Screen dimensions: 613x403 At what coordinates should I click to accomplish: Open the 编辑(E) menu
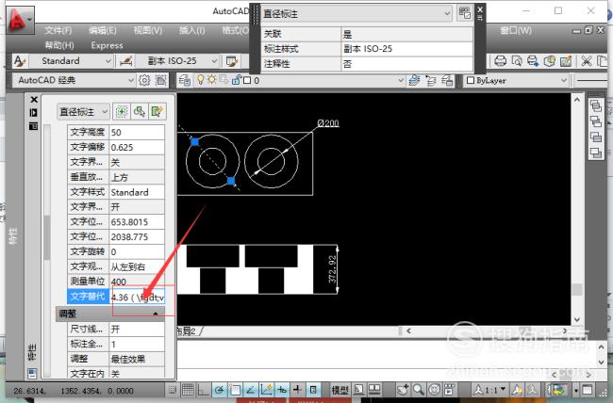103,30
